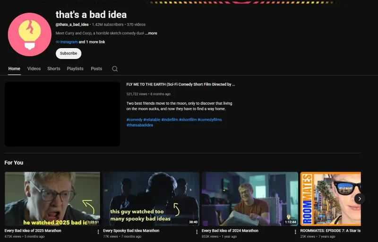Open the channel search magnifier icon
The width and height of the screenshot is (378, 242).
(x=115, y=68)
